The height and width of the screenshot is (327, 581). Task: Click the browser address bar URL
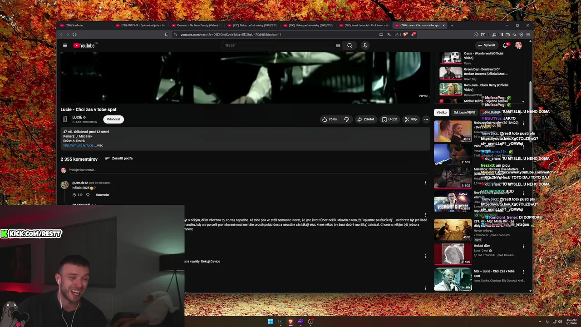click(231, 35)
